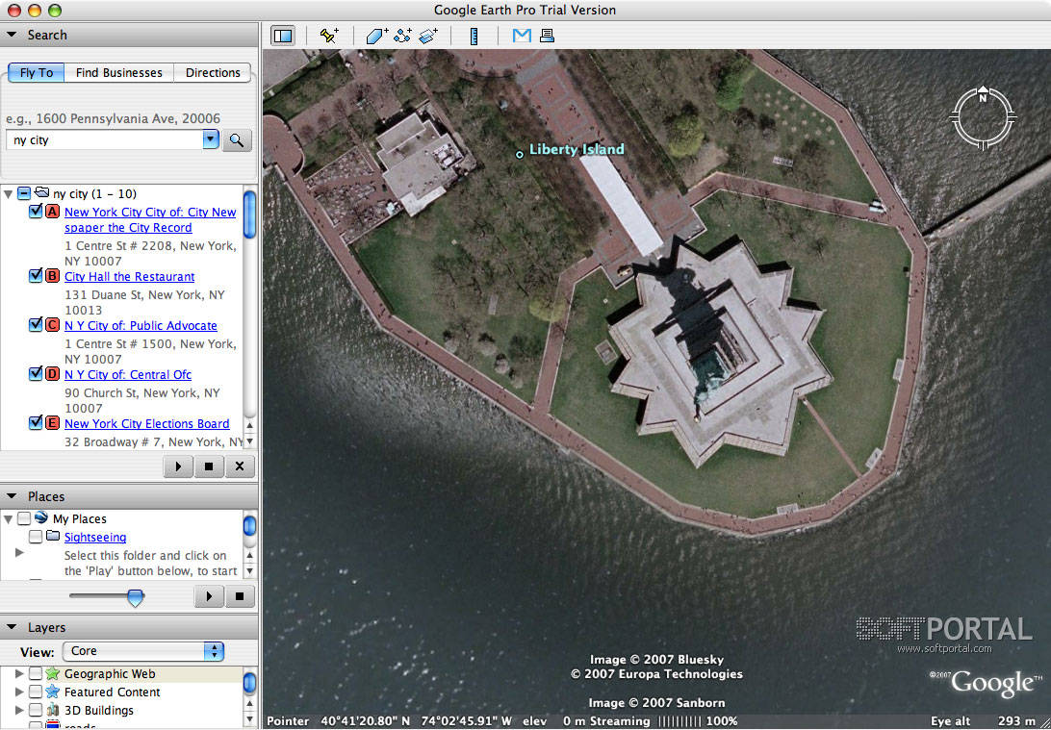This screenshot has height=730, width=1051.
Task: Collapse the Layers panel
Action: click(x=13, y=627)
